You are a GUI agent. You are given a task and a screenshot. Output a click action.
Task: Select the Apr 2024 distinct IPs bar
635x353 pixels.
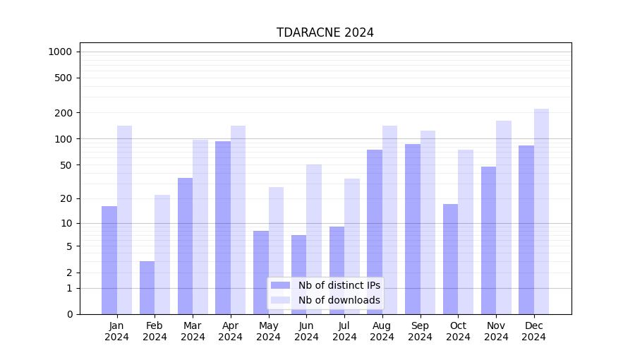(223, 227)
